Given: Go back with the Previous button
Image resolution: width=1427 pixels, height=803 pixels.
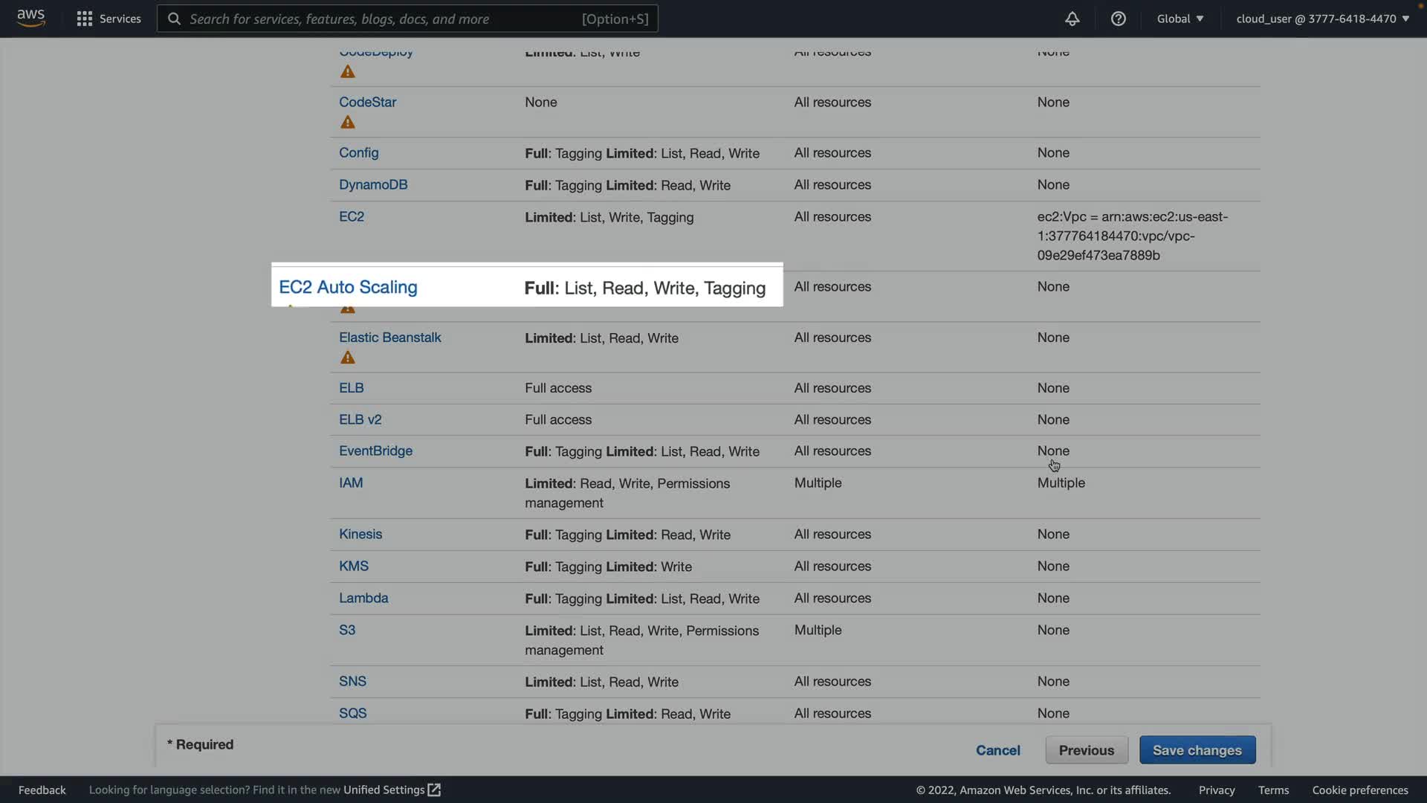Looking at the screenshot, I should pos(1086,750).
